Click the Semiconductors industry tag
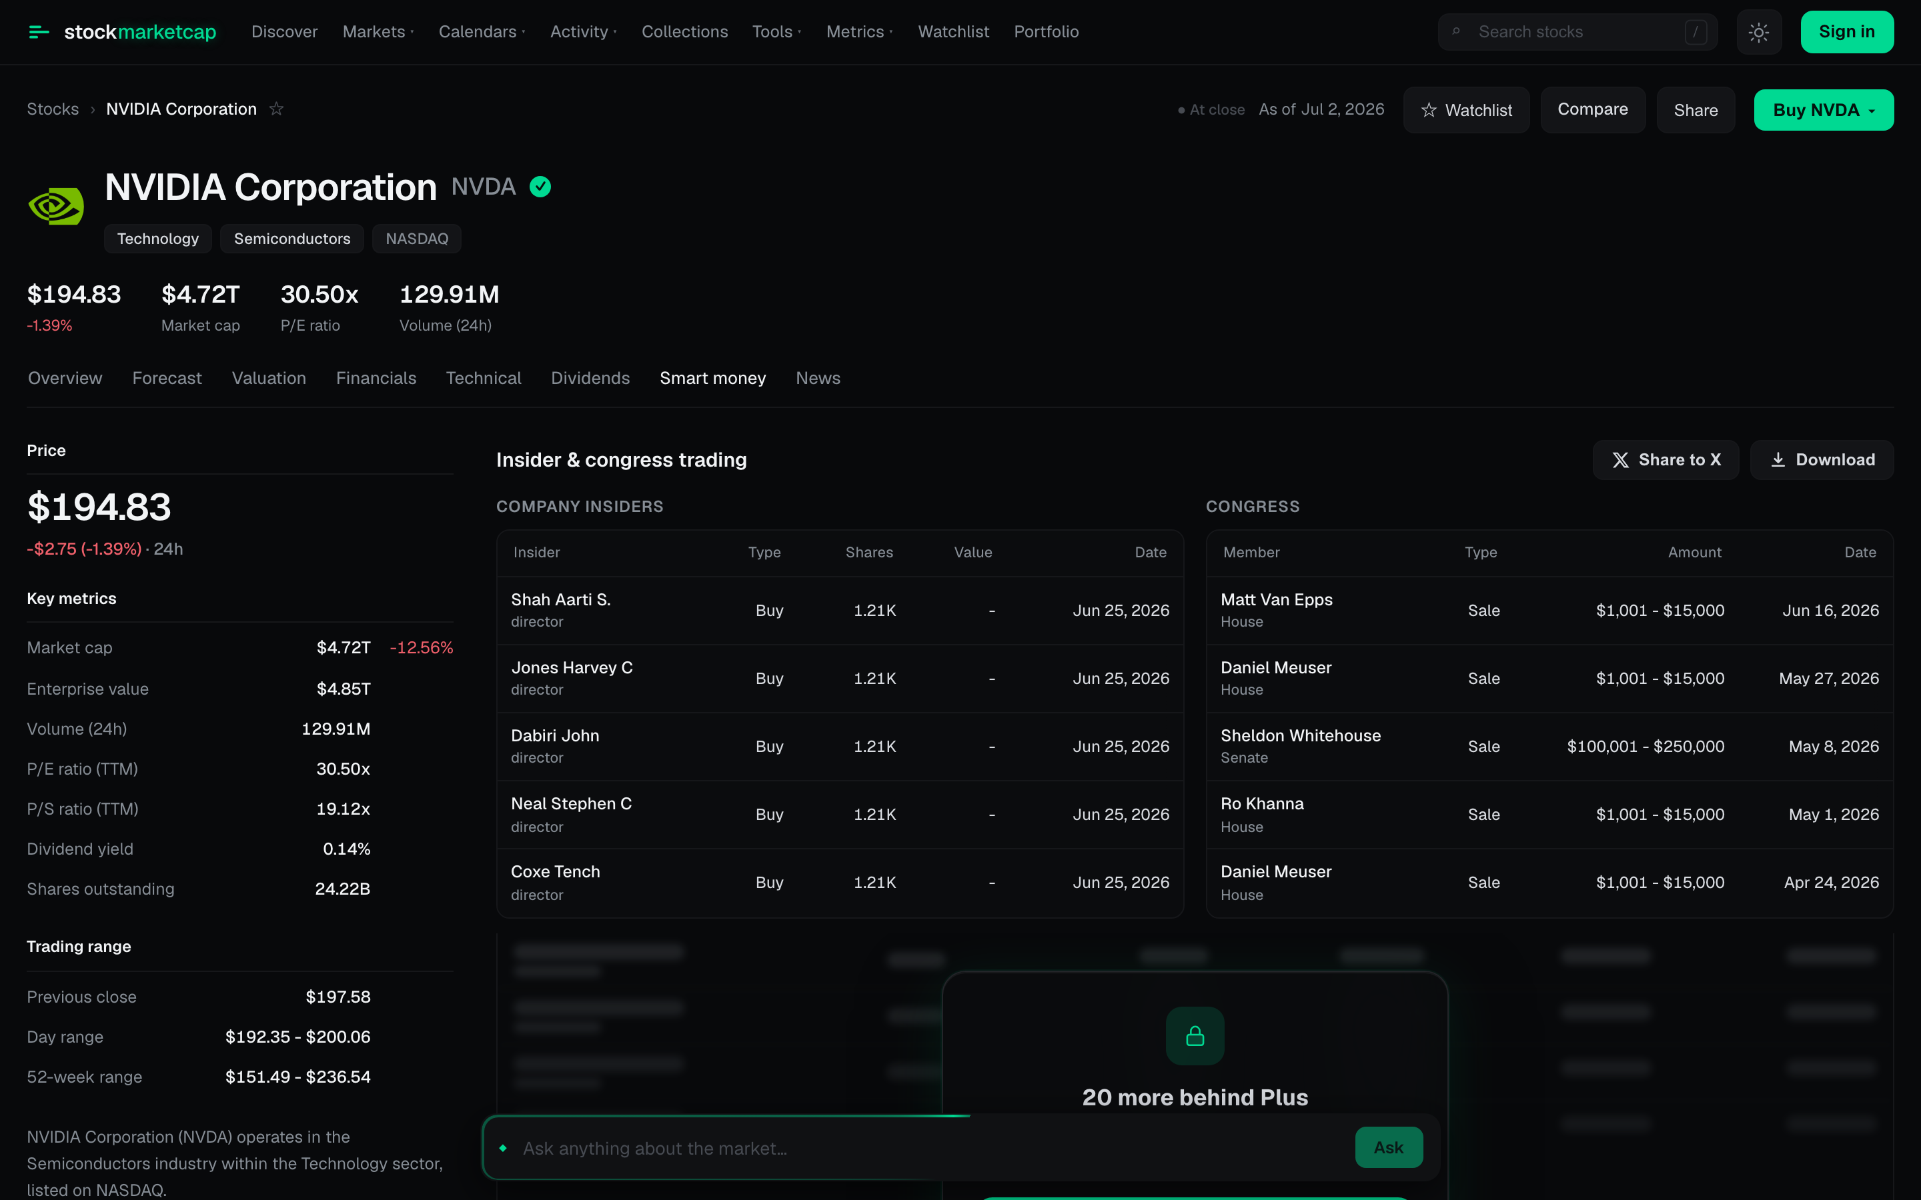 [x=292, y=239]
